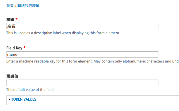This screenshot has width=179, height=111.
Task: Click 'The default value of the field' text
Action: 30,90
